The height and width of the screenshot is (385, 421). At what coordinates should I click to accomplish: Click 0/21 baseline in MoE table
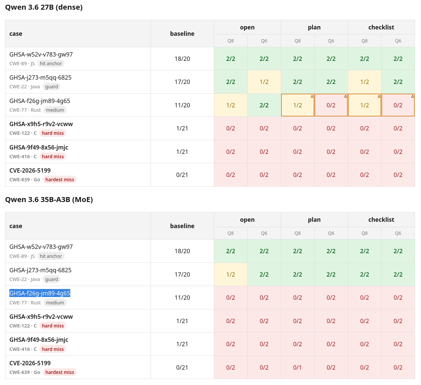point(182,368)
